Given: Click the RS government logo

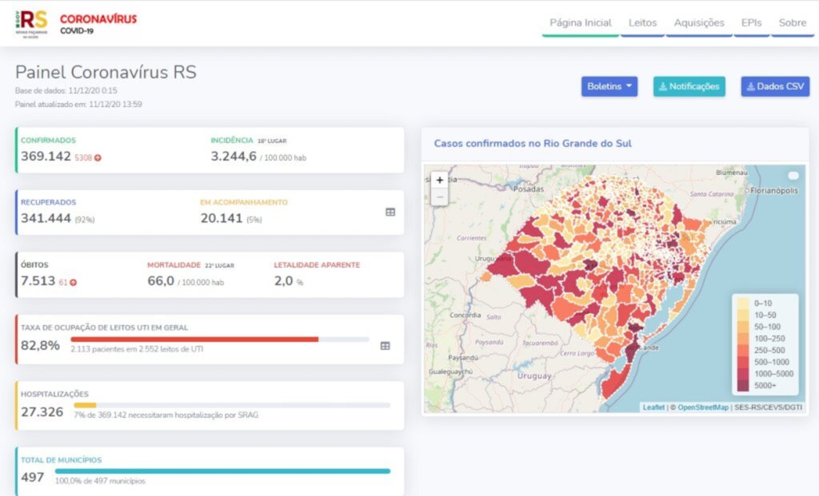Looking at the screenshot, I should tap(33, 22).
